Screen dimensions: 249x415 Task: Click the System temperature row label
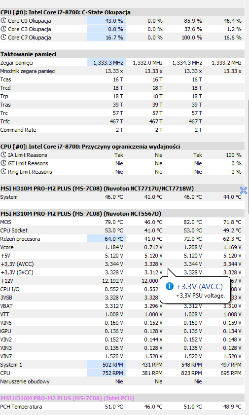9,197
